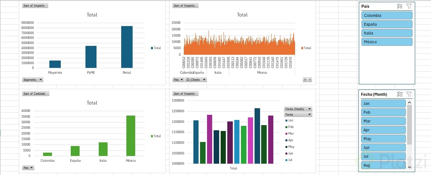This screenshot has width=431, height=175.
Task: Expand entire field with plus button
Action: pyautogui.click(x=305, y=80)
